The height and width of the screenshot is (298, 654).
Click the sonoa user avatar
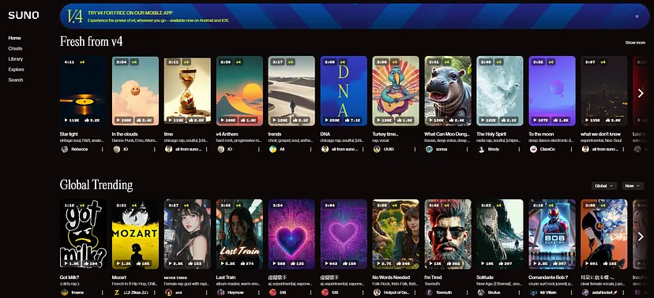click(429, 149)
